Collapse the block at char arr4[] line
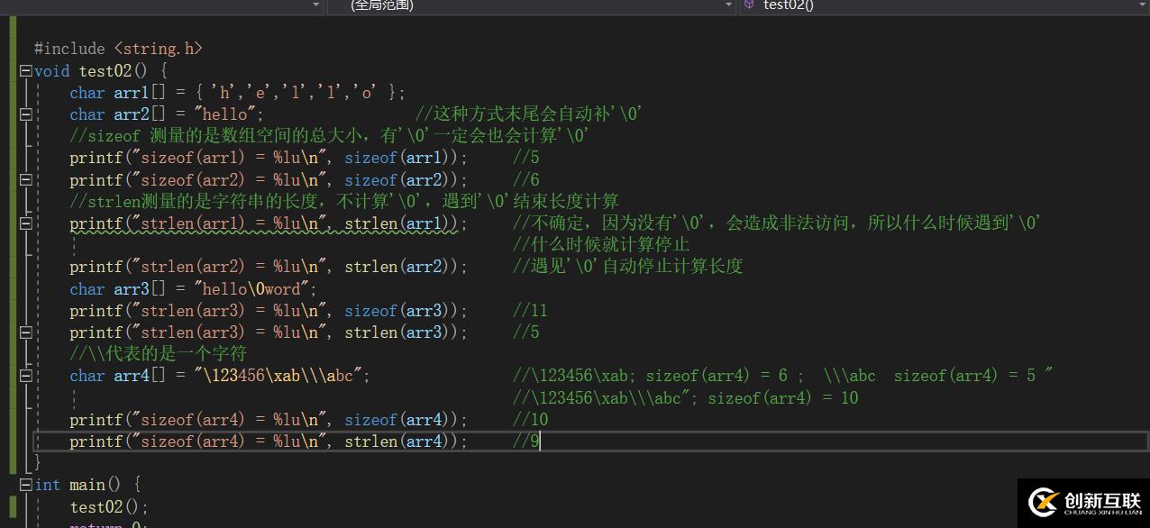This screenshot has height=528, width=1150. [x=26, y=376]
